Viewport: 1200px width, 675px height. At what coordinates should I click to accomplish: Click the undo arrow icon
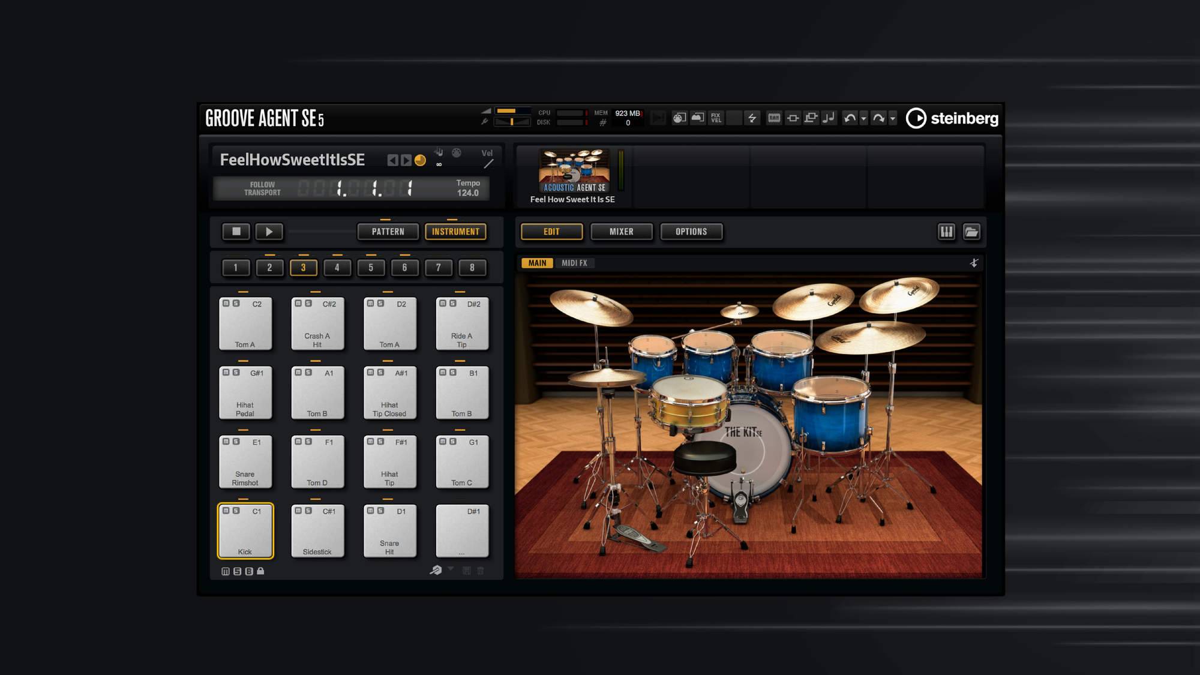(850, 118)
